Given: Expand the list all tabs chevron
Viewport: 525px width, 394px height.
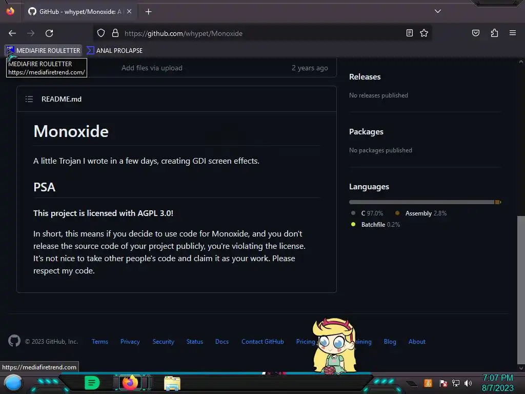Looking at the screenshot, I should [438, 11].
